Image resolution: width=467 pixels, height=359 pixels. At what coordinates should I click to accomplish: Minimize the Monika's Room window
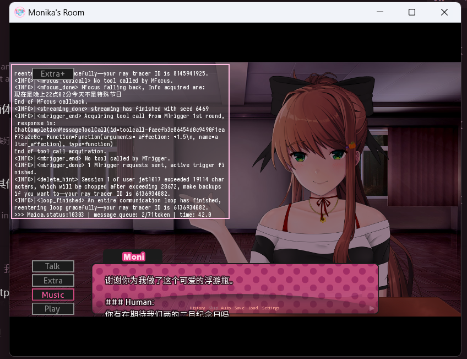(x=380, y=12)
